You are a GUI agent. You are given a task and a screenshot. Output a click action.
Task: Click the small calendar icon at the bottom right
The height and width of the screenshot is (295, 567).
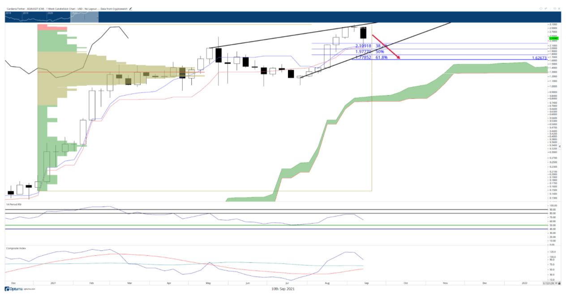pos(559,282)
